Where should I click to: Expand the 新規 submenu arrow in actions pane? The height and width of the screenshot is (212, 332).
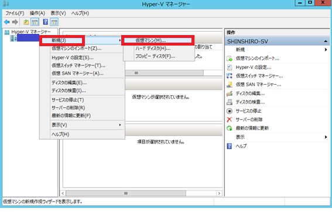326,50
